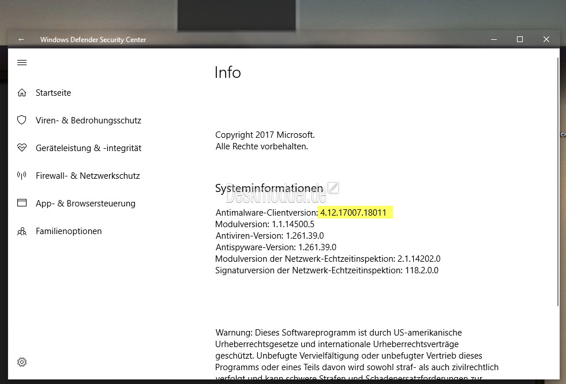
Task: Click the Antiviren-Version: 1.261.39.0 line
Action: [x=269, y=236]
